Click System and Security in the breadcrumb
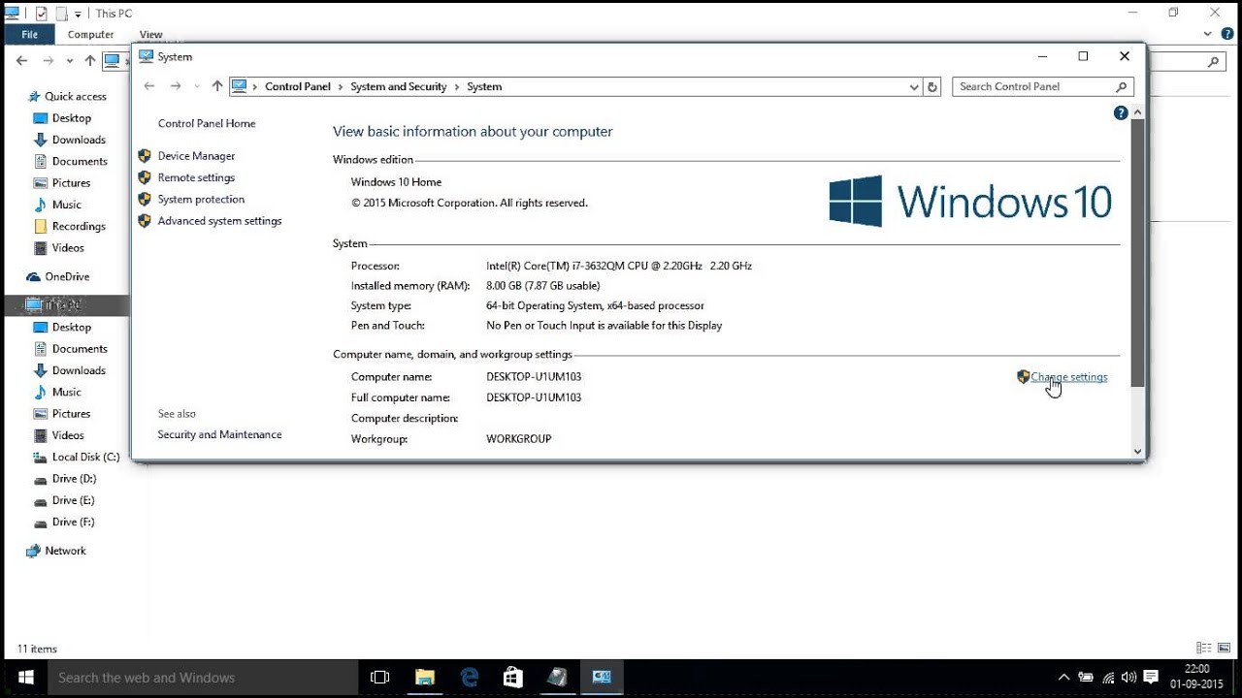This screenshot has width=1242, height=698. 399,86
